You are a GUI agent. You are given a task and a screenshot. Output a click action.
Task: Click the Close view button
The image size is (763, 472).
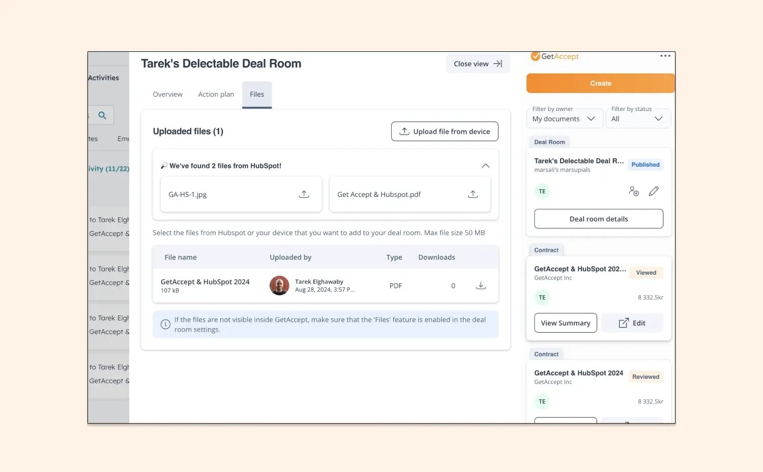478,64
